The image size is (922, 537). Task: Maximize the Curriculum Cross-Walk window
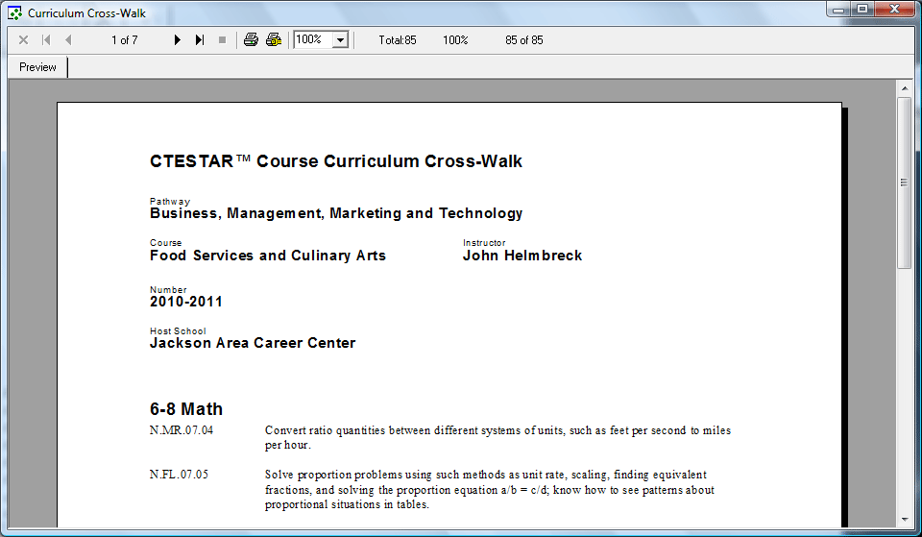click(862, 10)
